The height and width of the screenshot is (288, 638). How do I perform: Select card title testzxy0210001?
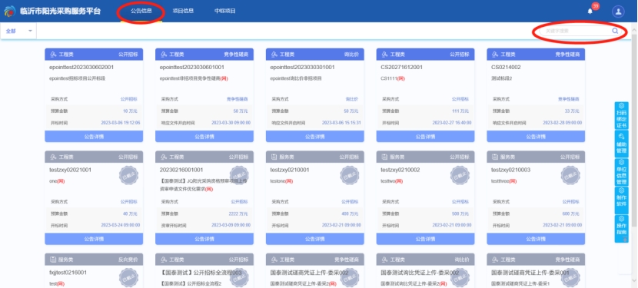click(x=290, y=170)
